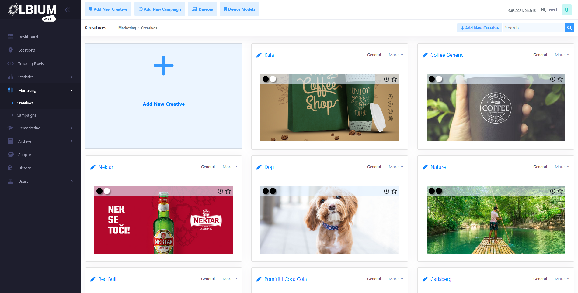
Task: Toggle the first black dot on Nature creative
Action: pos(431,191)
